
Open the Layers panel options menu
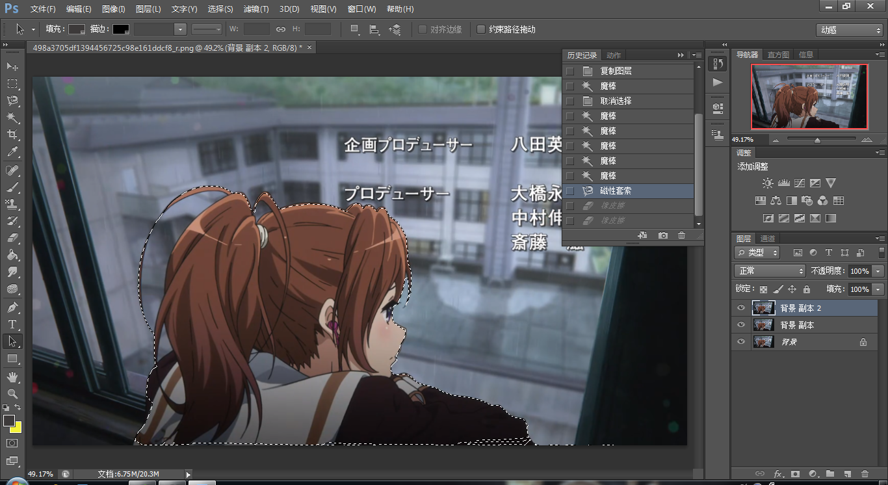click(880, 239)
